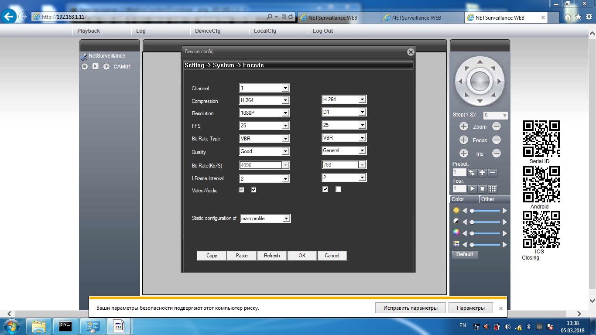596x335 pixels.
Task: Toggle main stream audio checkbox
Action: (253, 190)
